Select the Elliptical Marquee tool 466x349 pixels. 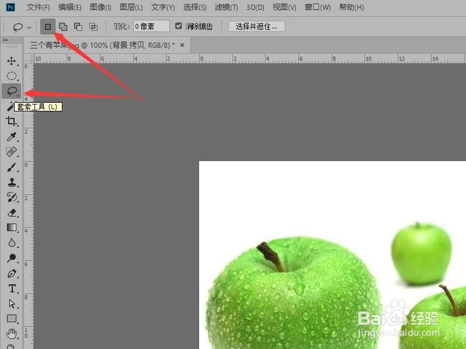pos(12,76)
